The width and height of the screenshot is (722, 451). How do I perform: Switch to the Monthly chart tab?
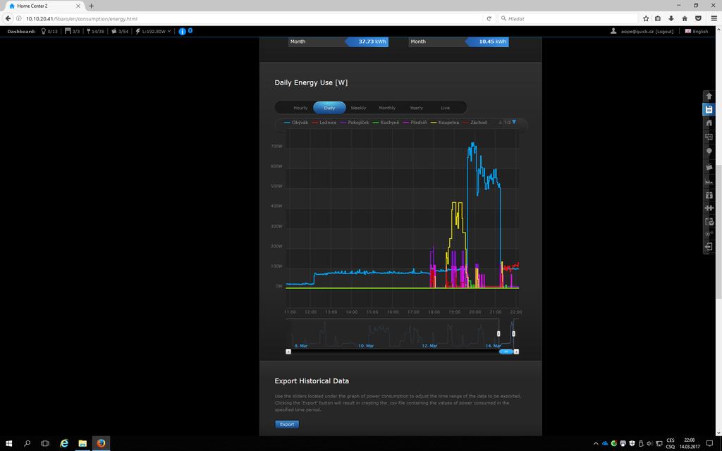click(387, 108)
